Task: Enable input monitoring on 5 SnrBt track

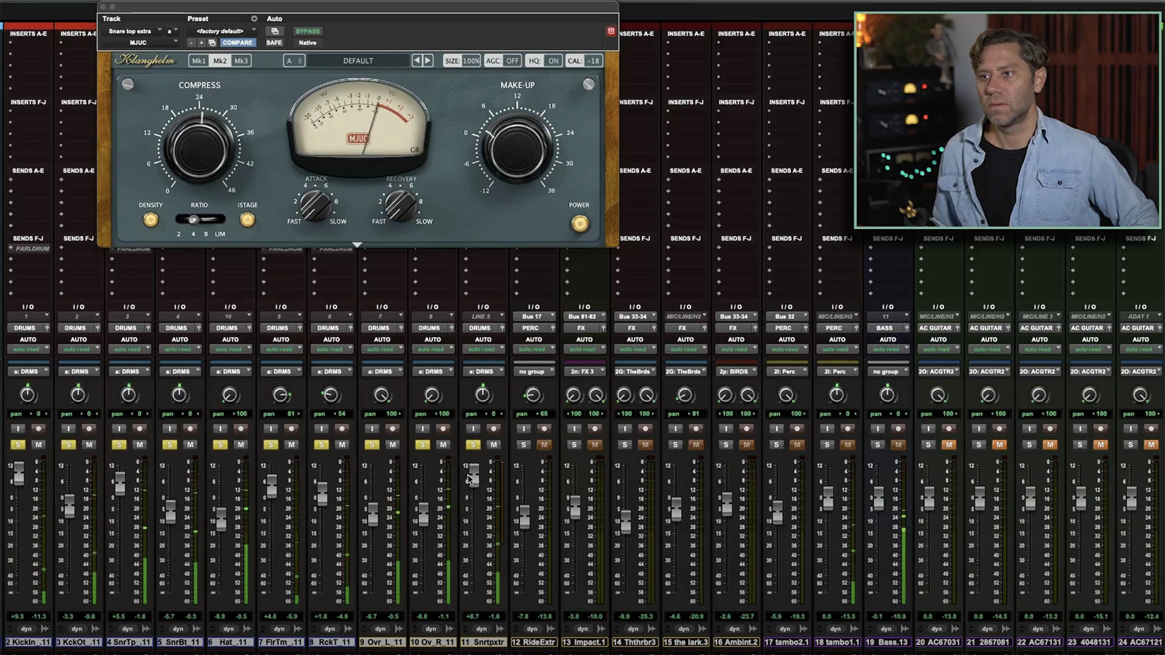Action: (169, 428)
